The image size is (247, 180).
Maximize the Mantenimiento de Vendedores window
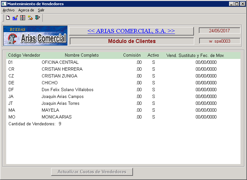click(237, 4)
